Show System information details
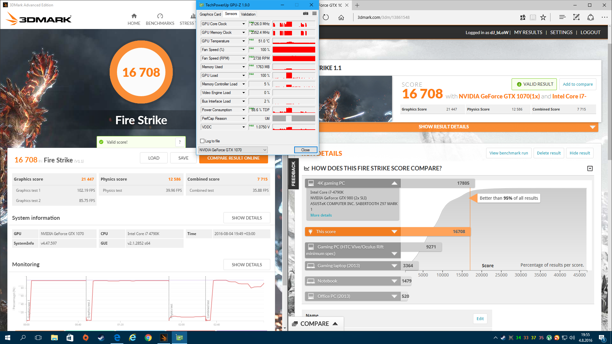Image resolution: width=612 pixels, height=344 pixels. click(247, 218)
